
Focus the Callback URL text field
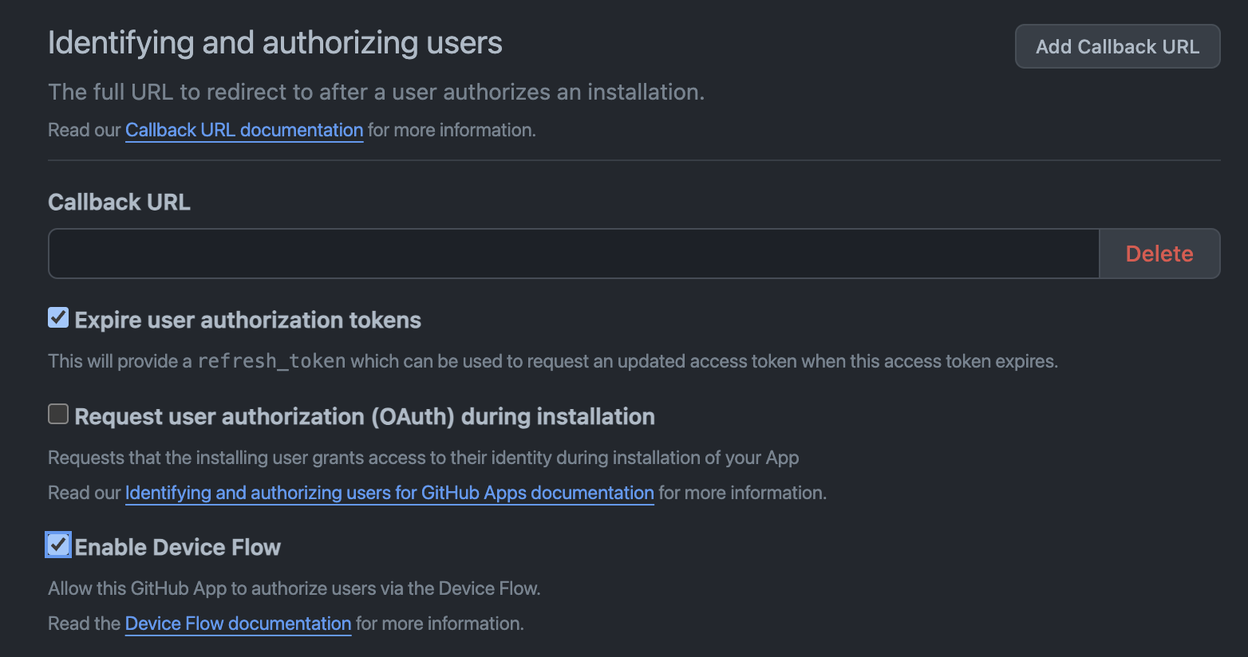click(x=573, y=254)
